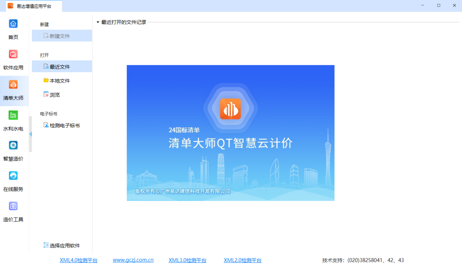Open the 智慧造价 sidebar icon

(x=13, y=145)
